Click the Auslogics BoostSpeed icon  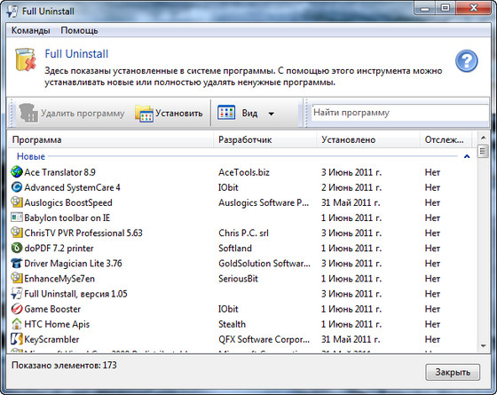pos(17,202)
